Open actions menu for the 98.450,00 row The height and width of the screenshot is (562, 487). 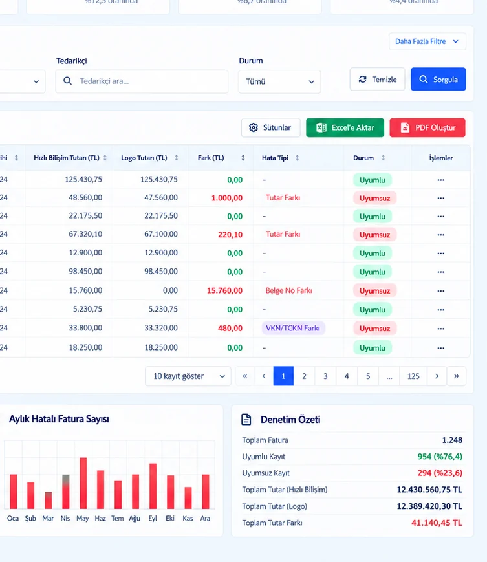(x=441, y=272)
